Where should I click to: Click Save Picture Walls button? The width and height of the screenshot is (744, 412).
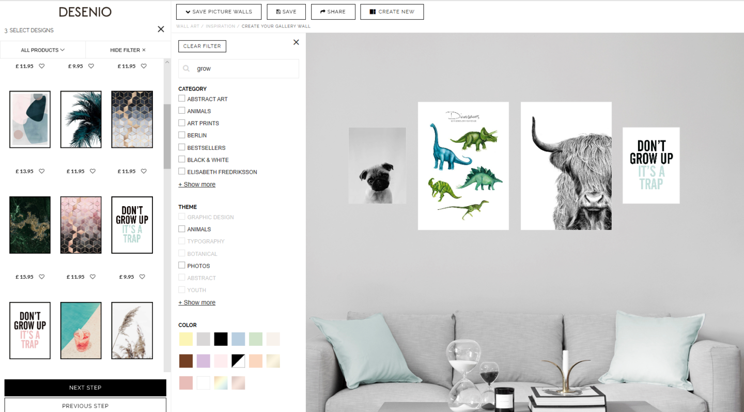click(x=219, y=12)
